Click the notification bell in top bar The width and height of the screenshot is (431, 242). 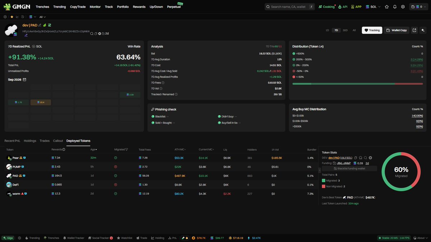coord(395,6)
